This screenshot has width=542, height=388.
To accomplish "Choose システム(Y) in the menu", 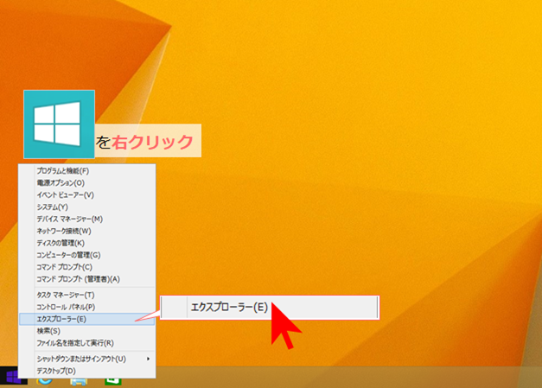I will pyautogui.click(x=86, y=207).
